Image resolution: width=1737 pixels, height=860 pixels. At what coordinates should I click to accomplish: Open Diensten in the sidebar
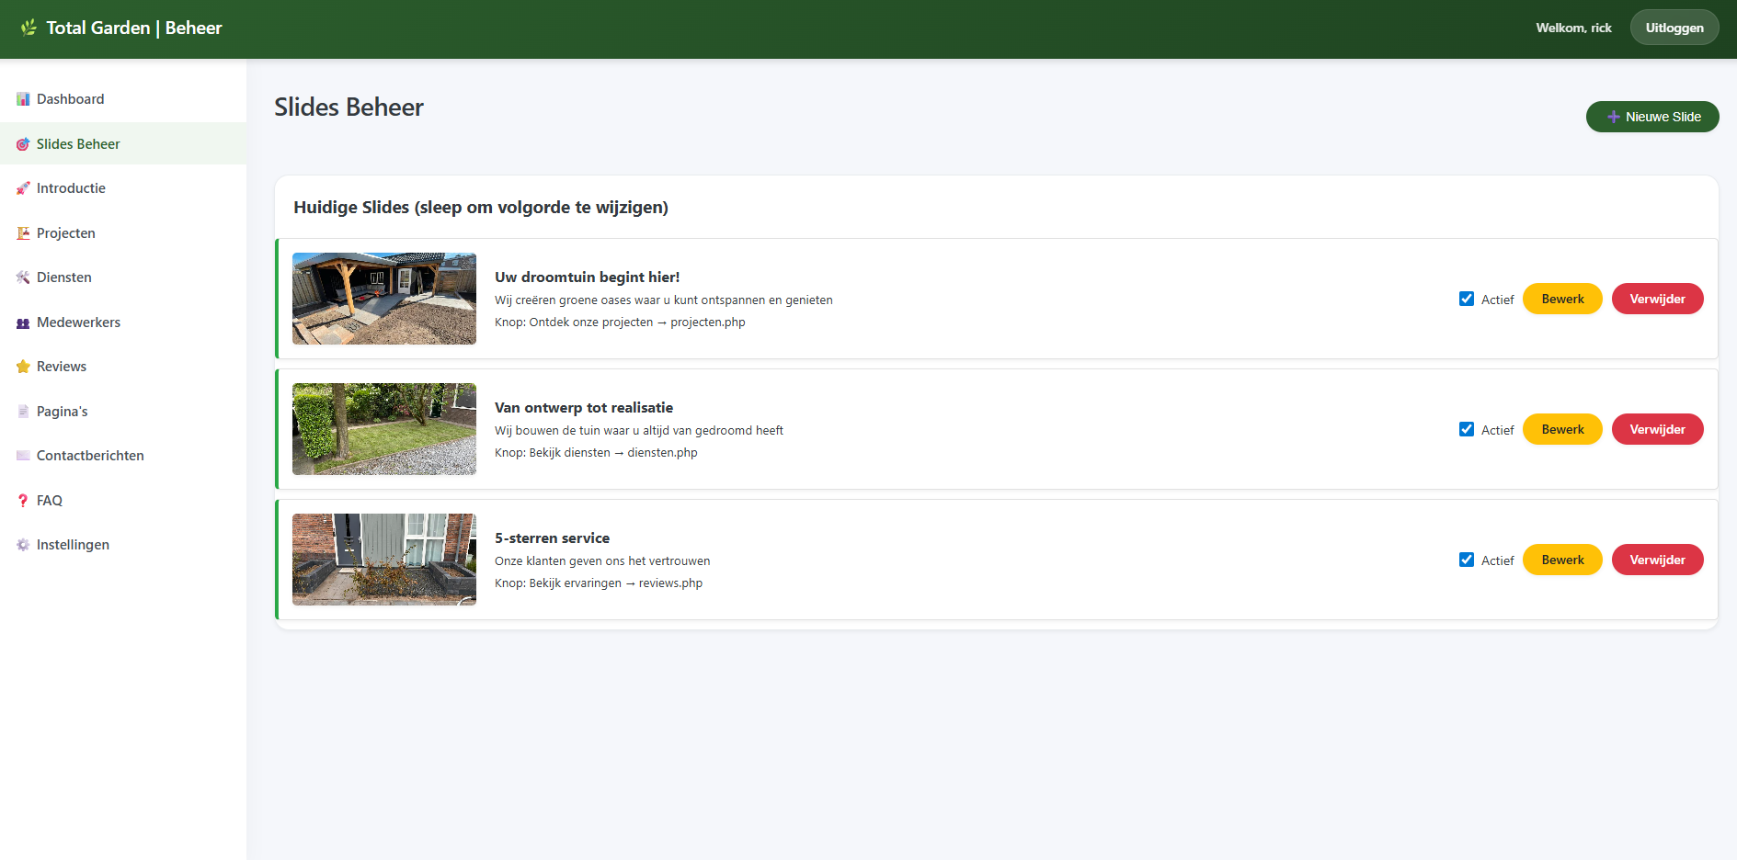(x=123, y=277)
